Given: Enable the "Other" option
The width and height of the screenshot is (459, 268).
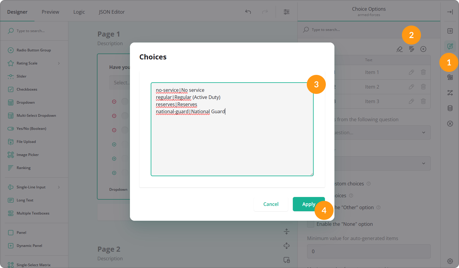Looking at the screenshot, I should pyautogui.click(x=310, y=207).
